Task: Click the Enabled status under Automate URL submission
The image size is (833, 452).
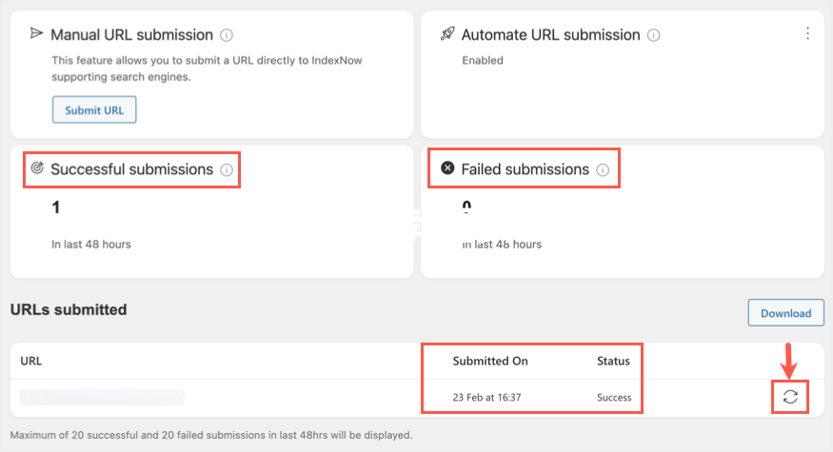Action: [483, 61]
